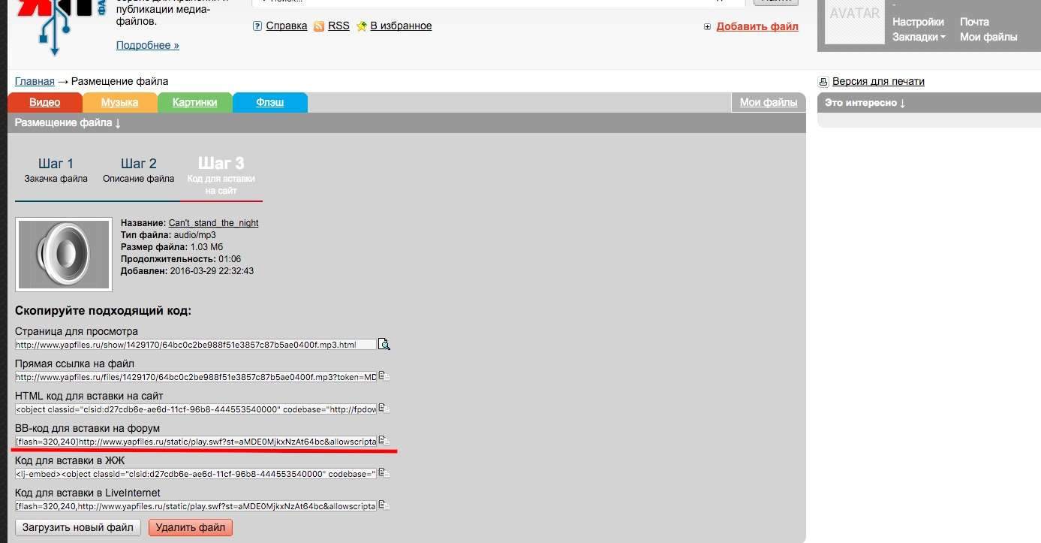Screen dimensions: 1041x543
Task: Expand the Закладки dropdown menu
Action: tap(919, 37)
